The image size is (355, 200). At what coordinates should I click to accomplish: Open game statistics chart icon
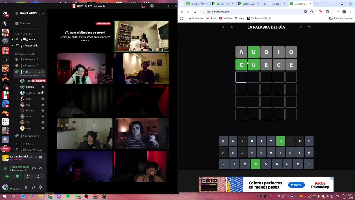tap(301, 27)
